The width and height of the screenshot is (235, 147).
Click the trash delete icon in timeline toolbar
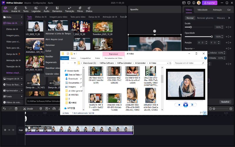tap(16, 108)
